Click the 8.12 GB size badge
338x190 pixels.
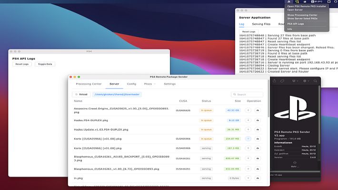click(234, 120)
